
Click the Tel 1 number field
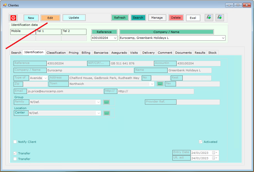pos(48,38)
